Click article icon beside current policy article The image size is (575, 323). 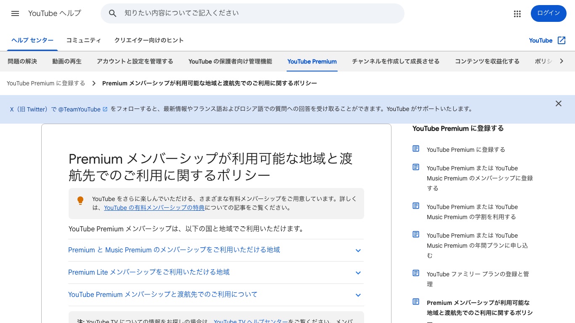click(x=416, y=302)
